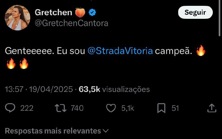
Task: Click the blue verified badge
Action: click(x=92, y=12)
